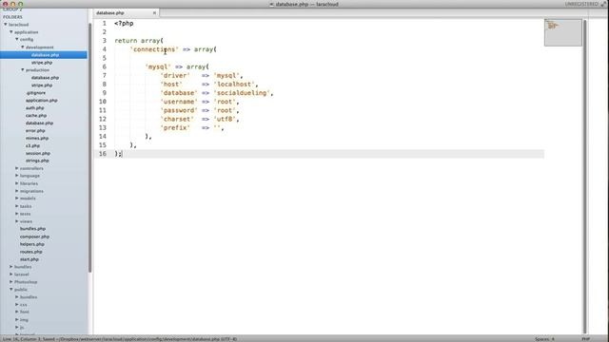
Task: Expand the models folder arrow
Action: 17,199
